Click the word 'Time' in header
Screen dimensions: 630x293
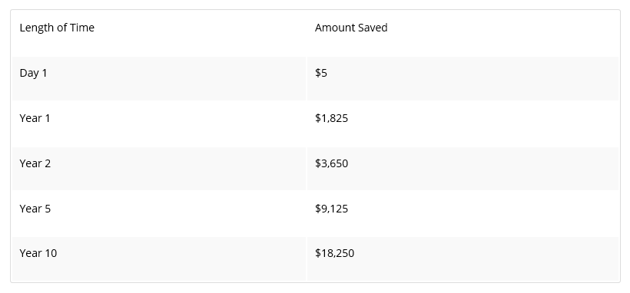82,28
